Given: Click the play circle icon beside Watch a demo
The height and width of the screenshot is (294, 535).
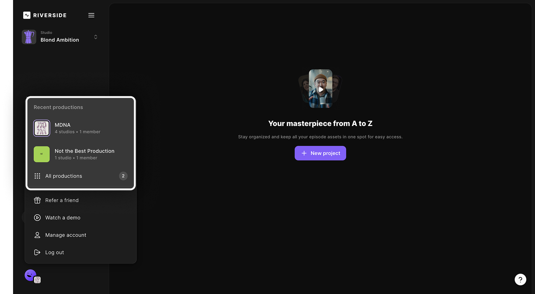Looking at the screenshot, I should coord(37,218).
